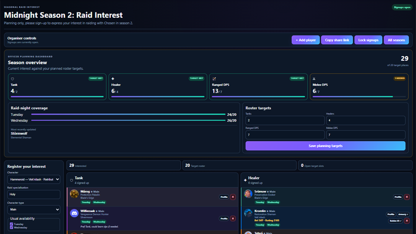Click the Raid specialisation field containing Holy
This screenshot has height=234, width=416.
click(x=34, y=194)
